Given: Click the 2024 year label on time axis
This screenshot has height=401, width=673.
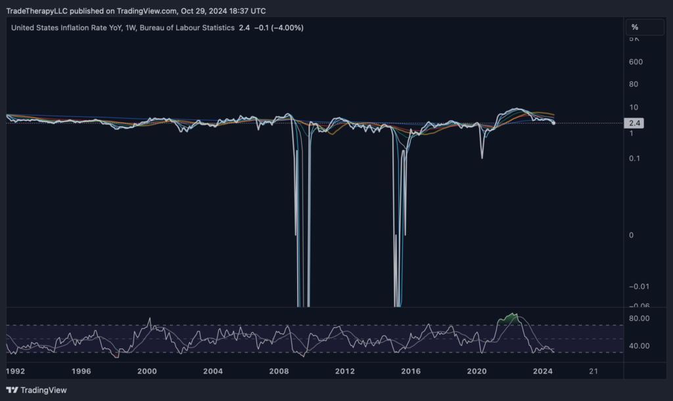Looking at the screenshot, I should 542,371.
